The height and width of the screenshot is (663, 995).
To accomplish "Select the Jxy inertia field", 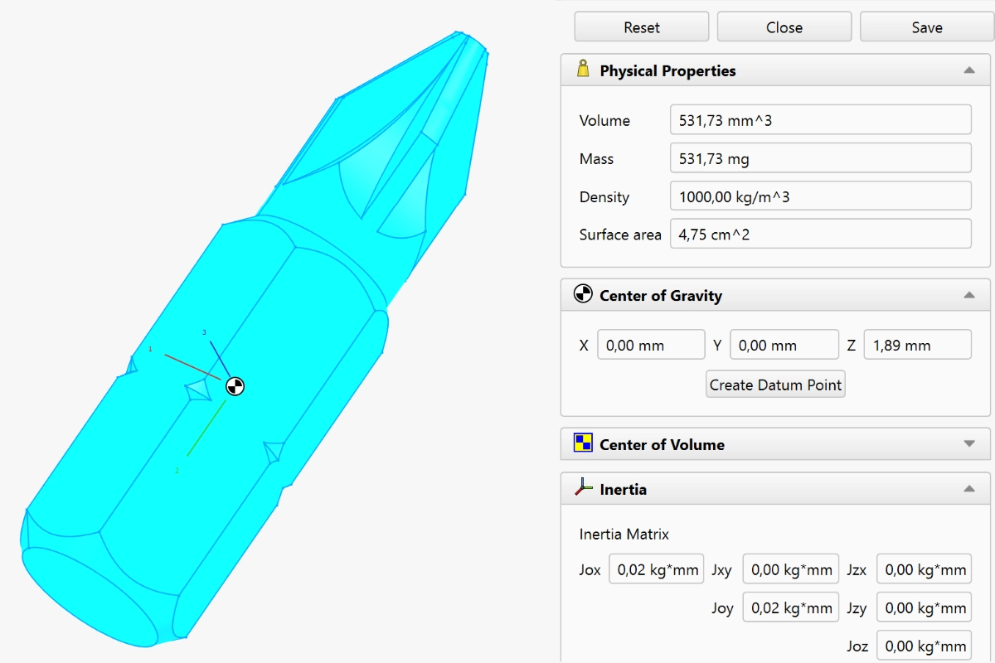I will [x=790, y=569].
